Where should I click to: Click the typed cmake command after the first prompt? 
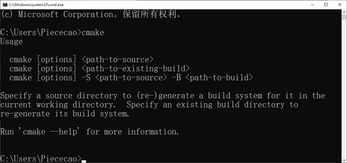93,32
